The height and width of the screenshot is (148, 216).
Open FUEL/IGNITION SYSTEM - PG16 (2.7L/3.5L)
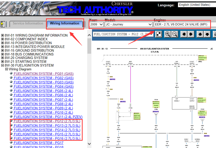tap(47, 138)
